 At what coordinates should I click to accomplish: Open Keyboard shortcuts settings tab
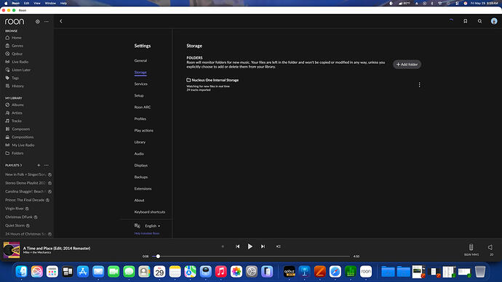[150, 212]
